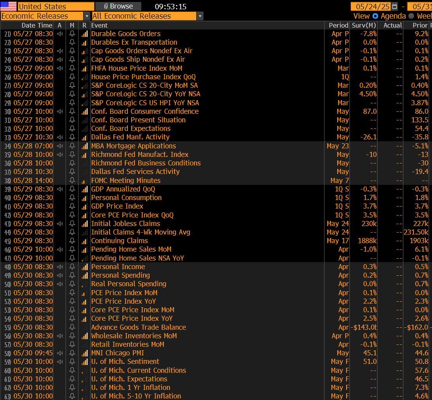Sort by the Actual column header
432x400 pixels.
pos(393,25)
